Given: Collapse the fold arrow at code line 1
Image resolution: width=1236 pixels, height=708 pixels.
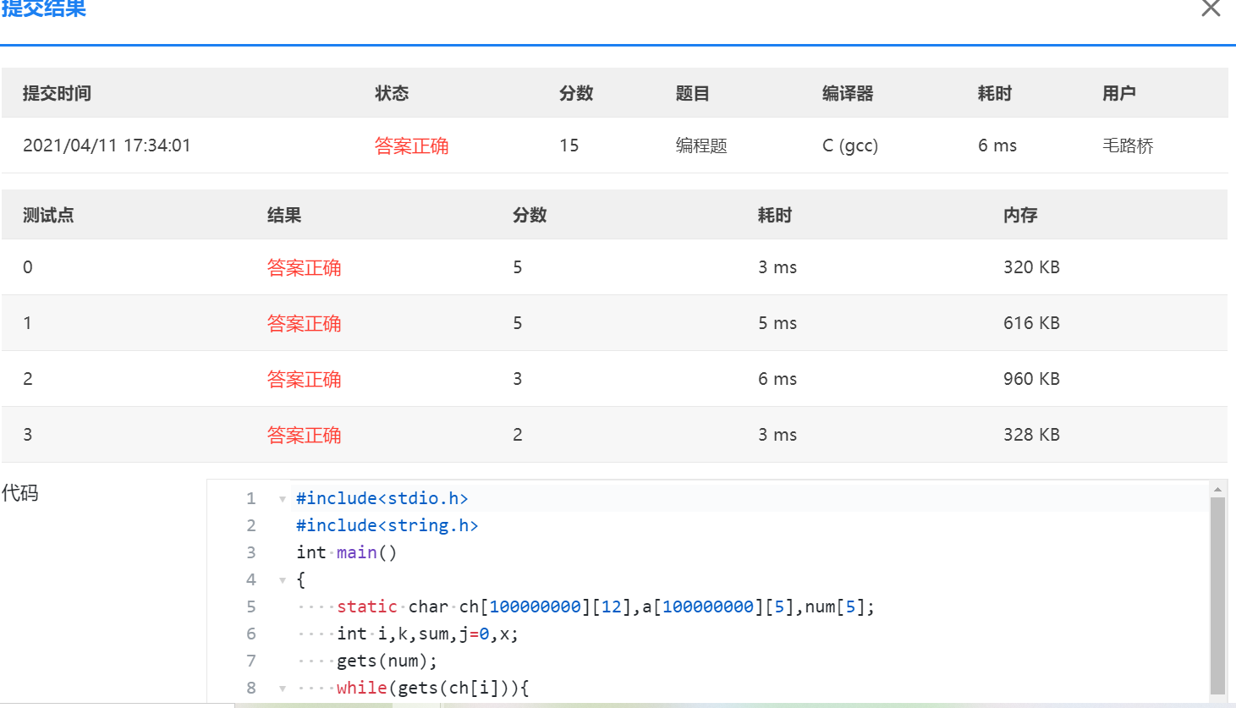Looking at the screenshot, I should point(283,499).
